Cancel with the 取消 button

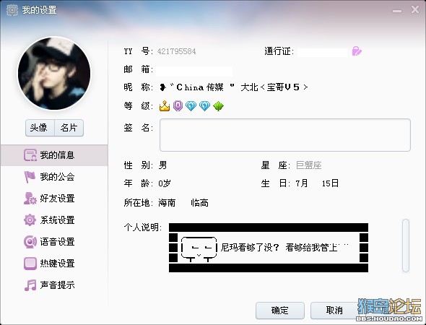click(x=334, y=311)
